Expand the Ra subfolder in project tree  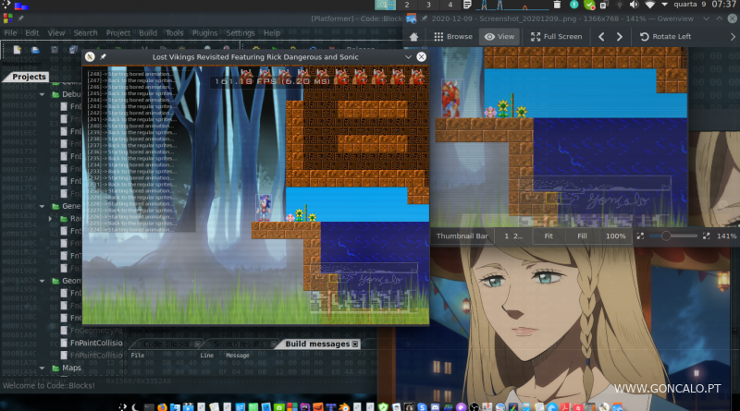(x=50, y=218)
